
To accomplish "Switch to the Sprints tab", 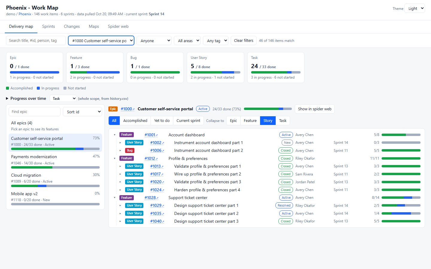I will coord(48,27).
